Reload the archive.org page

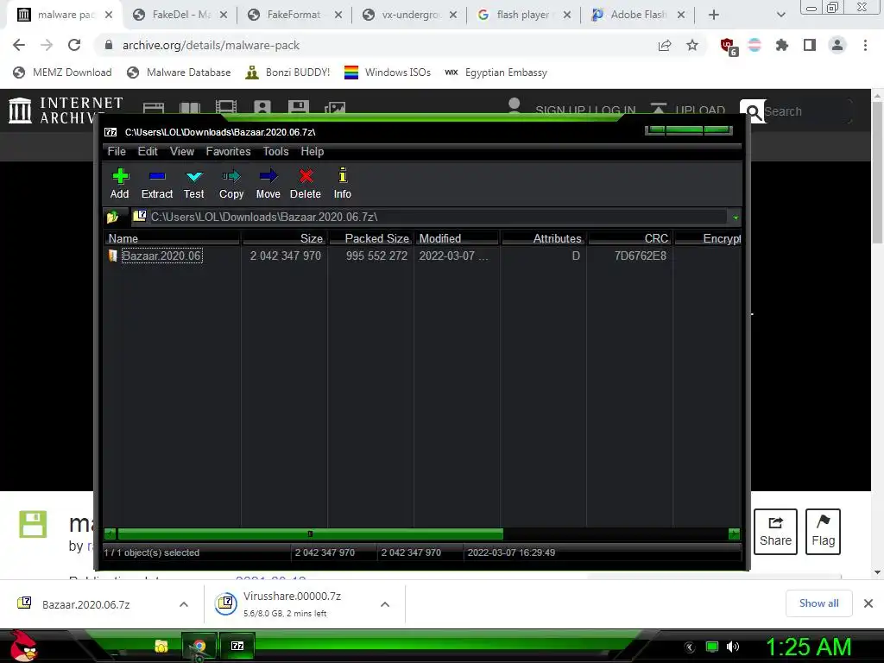pos(74,45)
